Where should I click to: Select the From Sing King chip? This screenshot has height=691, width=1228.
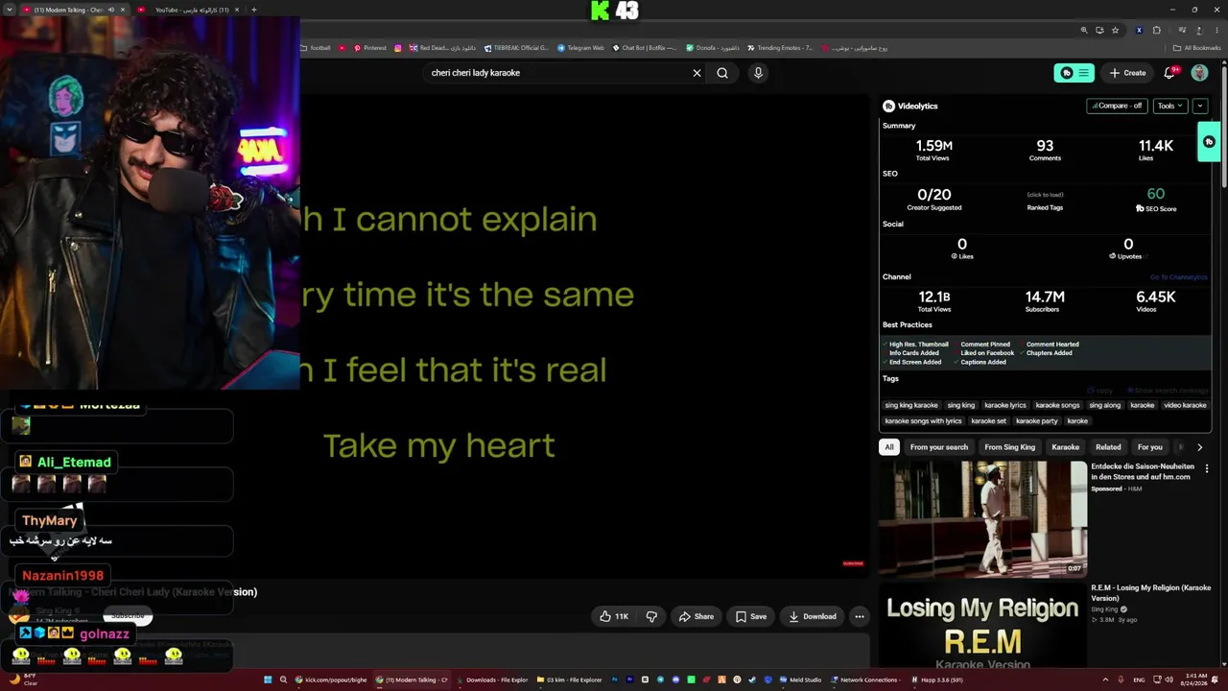point(1009,447)
